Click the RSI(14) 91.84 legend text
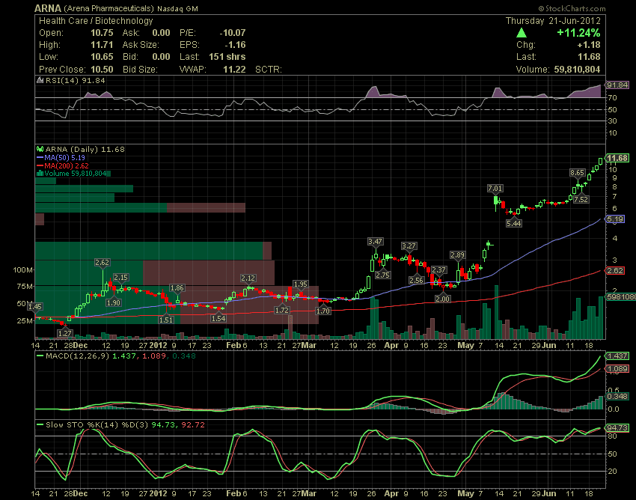 tap(75, 80)
